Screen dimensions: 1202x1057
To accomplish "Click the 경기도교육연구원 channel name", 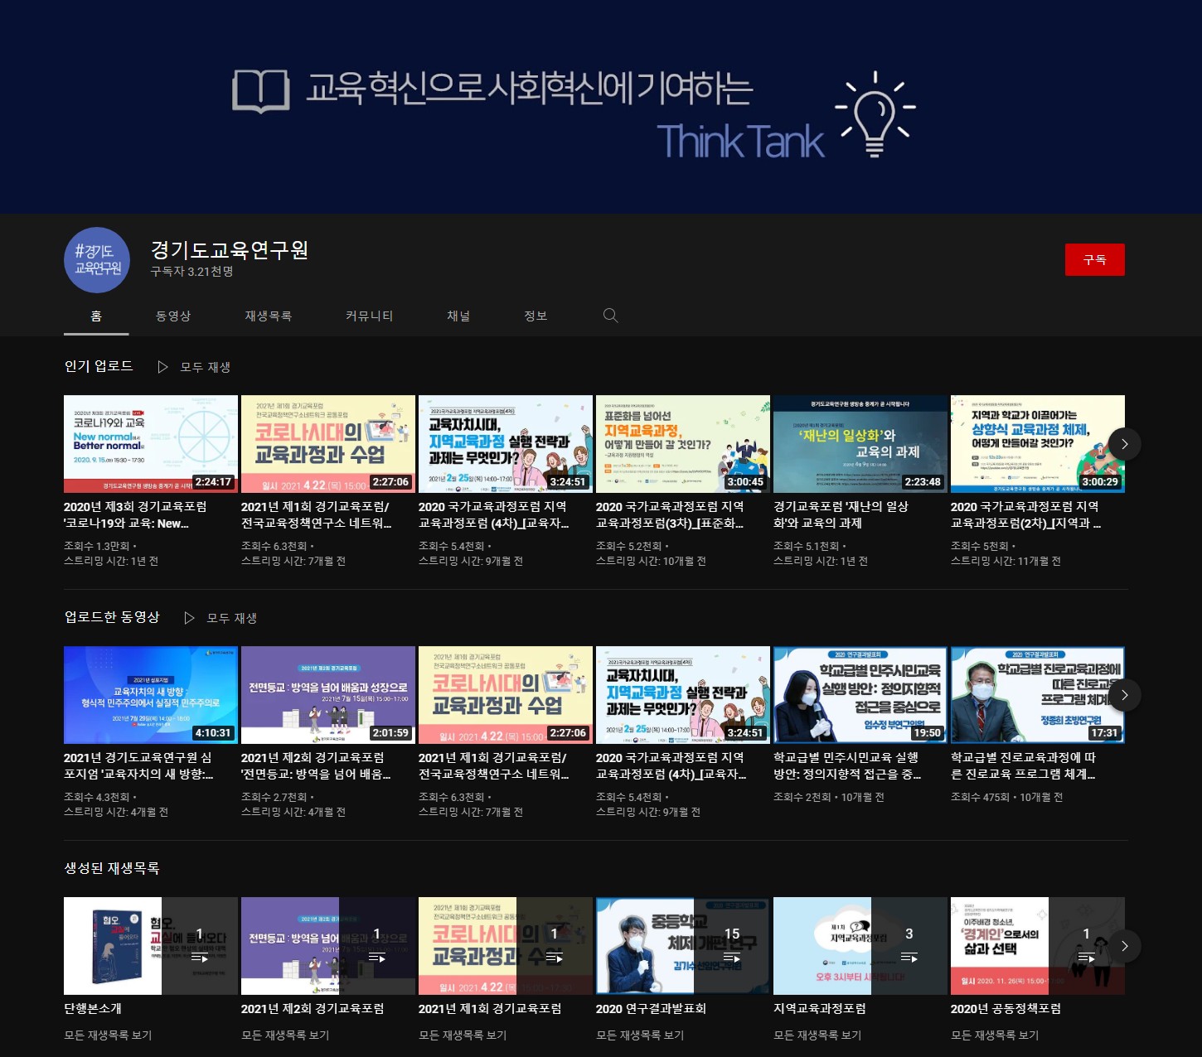I will pyautogui.click(x=230, y=249).
